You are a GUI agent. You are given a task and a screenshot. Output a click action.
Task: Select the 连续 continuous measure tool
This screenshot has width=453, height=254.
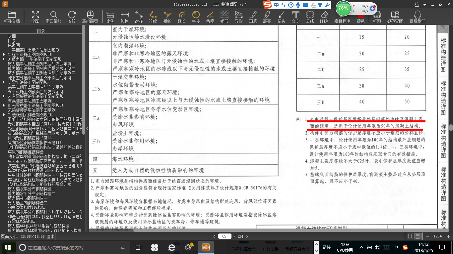tap(153, 17)
